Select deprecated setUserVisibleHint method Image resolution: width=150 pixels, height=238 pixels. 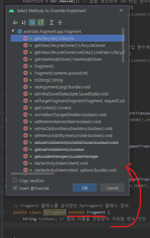pos(68,142)
